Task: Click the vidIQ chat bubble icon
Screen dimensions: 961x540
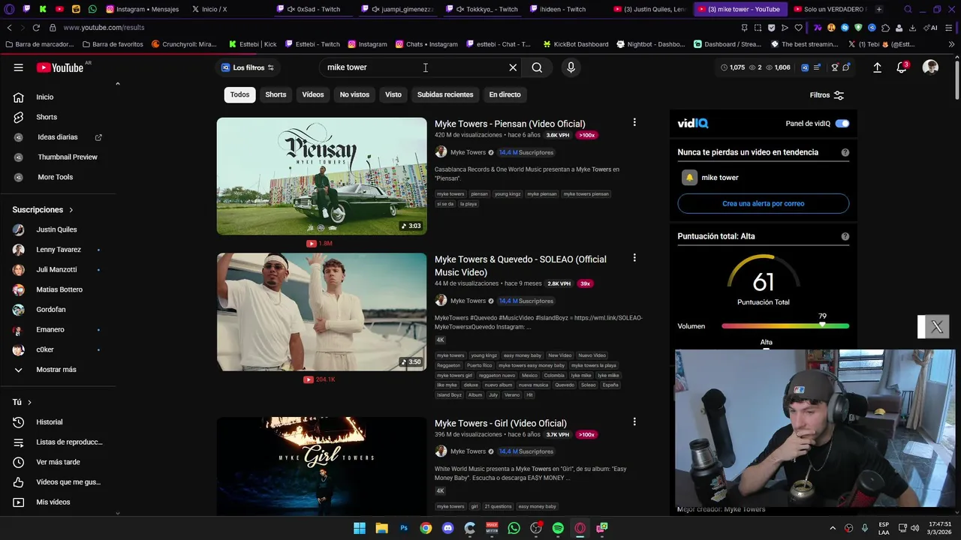Action: [x=846, y=67]
